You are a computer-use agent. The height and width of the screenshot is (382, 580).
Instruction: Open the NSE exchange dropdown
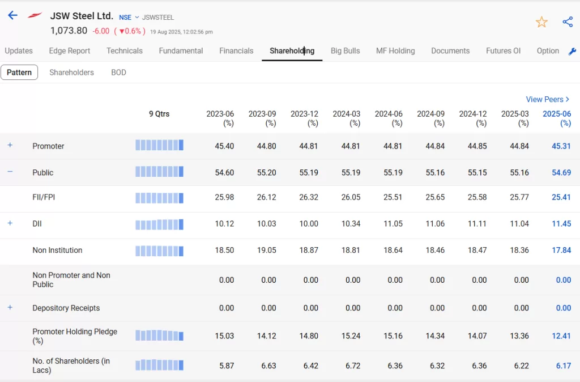tap(129, 18)
